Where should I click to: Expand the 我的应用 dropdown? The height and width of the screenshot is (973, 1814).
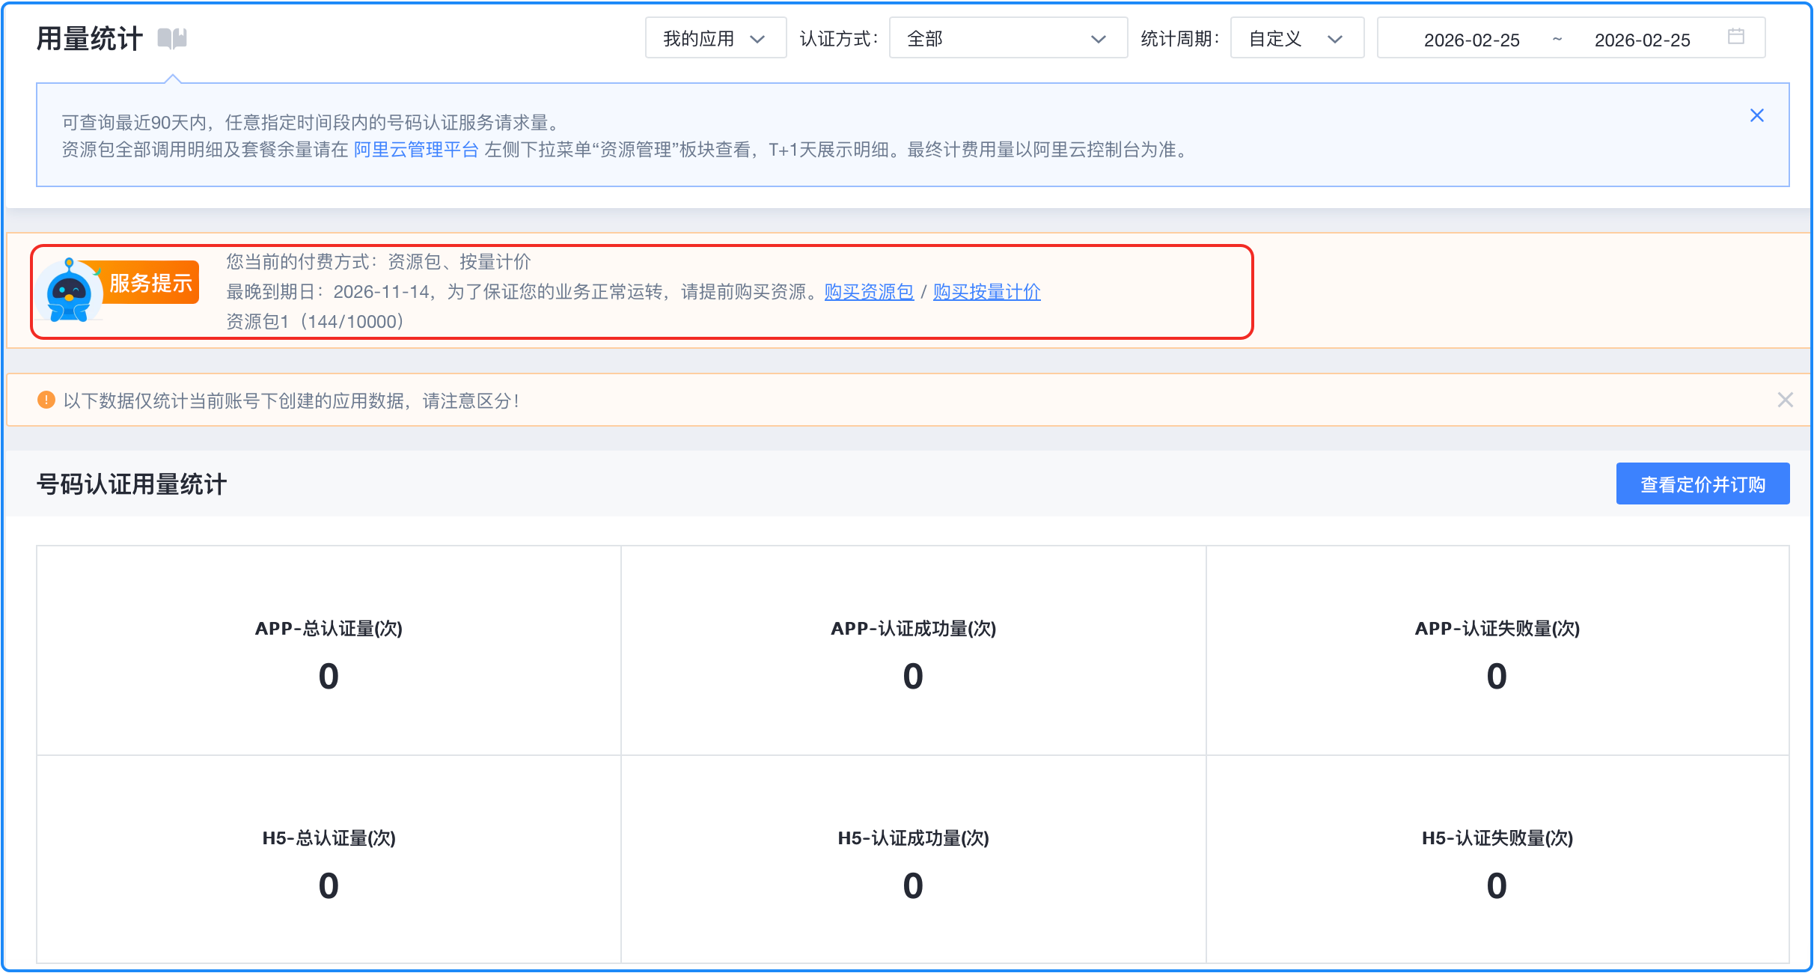(x=715, y=38)
